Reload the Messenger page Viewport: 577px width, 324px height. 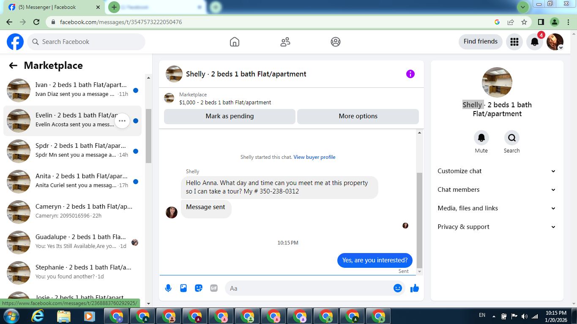[x=36, y=22]
